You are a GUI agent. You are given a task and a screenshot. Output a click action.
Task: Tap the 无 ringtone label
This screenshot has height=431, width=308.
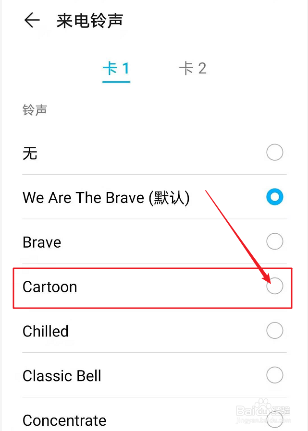[30, 154]
